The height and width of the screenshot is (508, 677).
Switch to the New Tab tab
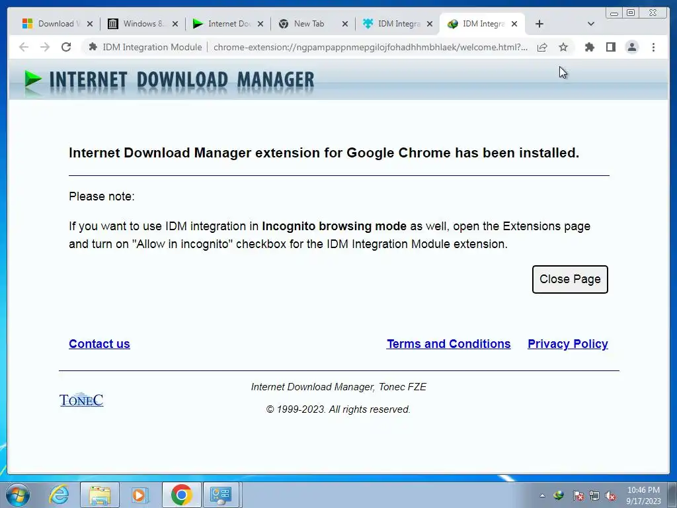pyautogui.click(x=308, y=24)
